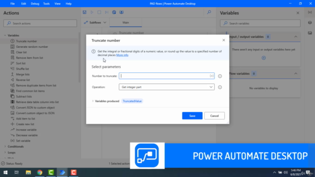
Task: Click the Run flow play icon
Action: (92, 12)
